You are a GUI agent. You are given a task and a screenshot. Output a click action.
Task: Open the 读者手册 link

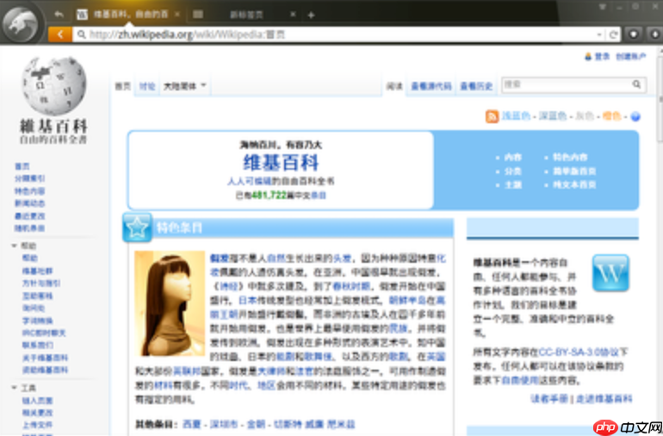click(x=548, y=399)
